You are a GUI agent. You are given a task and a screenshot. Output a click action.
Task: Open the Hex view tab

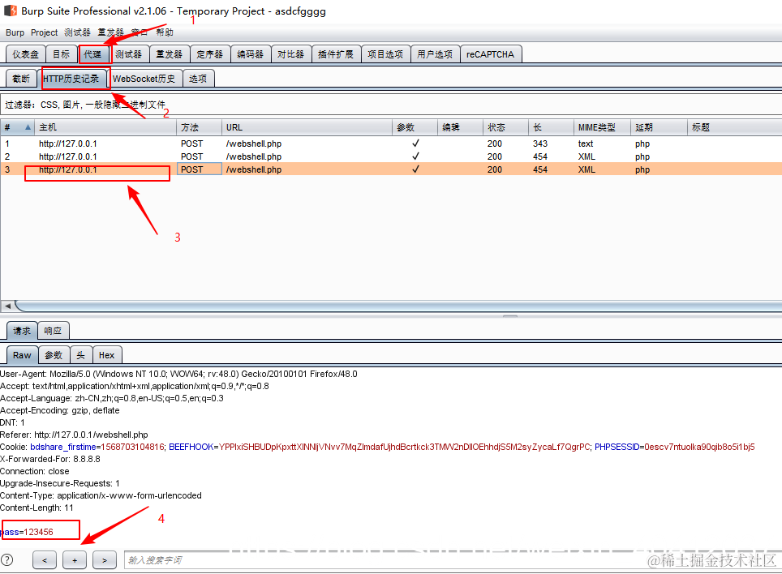(x=107, y=355)
